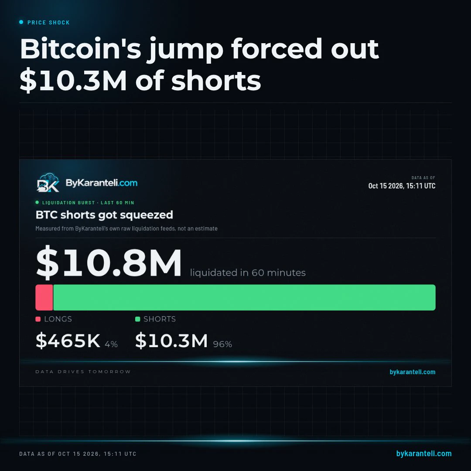This screenshot has width=471, height=471.
Task: Click the $10.3M shorts value under SHORTS
Action: tap(171, 341)
